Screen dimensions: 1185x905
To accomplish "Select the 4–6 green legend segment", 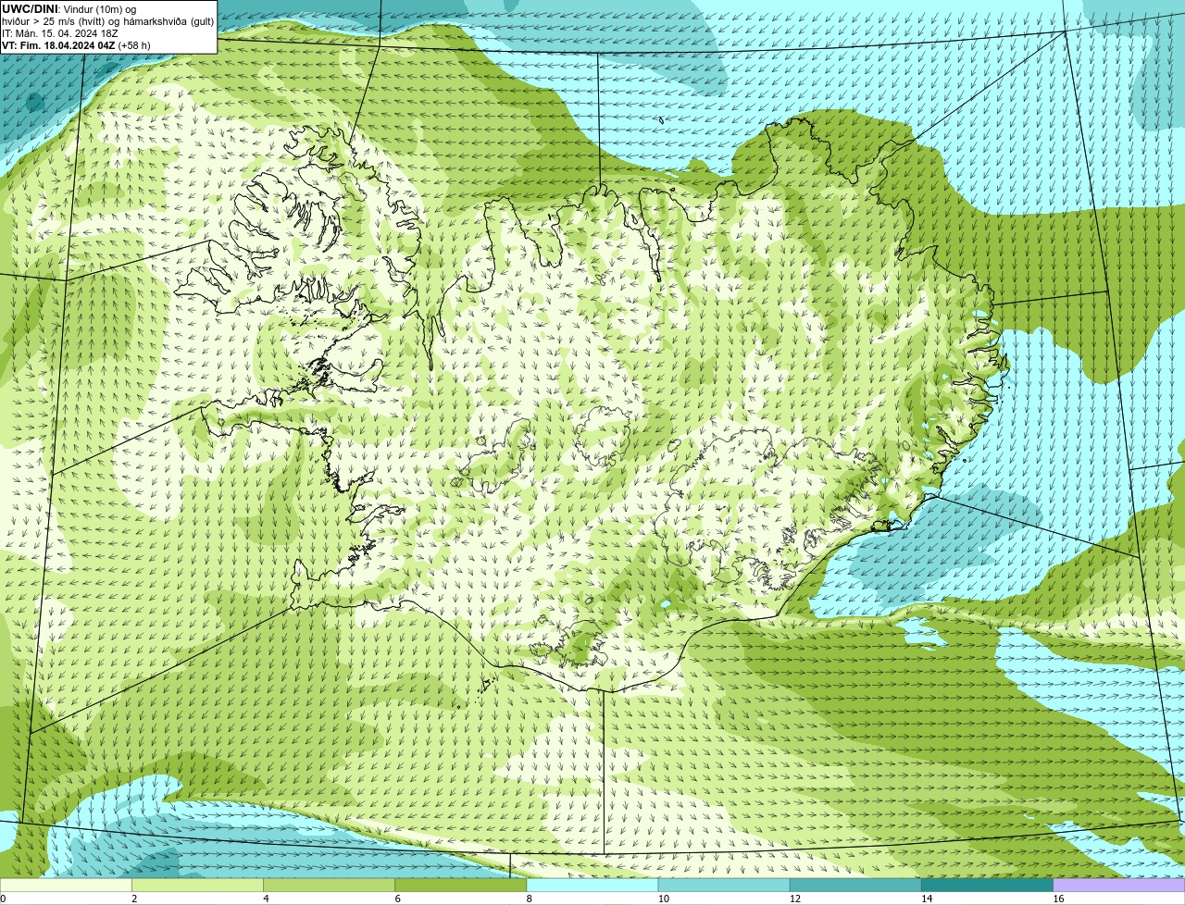I will (x=330, y=886).
